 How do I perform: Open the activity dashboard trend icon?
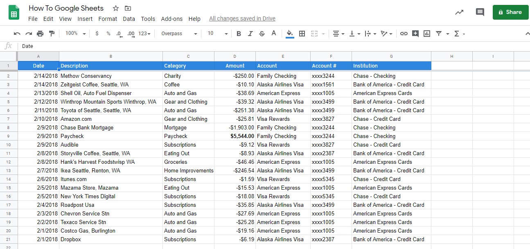point(459,12)
